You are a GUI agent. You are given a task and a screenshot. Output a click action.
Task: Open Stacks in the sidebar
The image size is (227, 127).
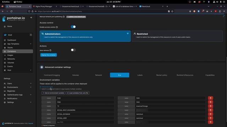pyautogui.click(x=10, y=48)
